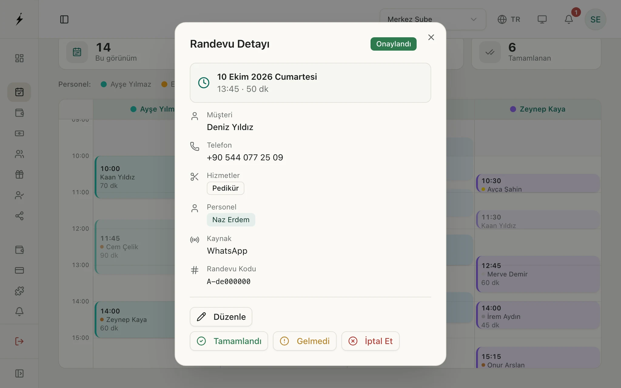Open the TR language selector

509,19
